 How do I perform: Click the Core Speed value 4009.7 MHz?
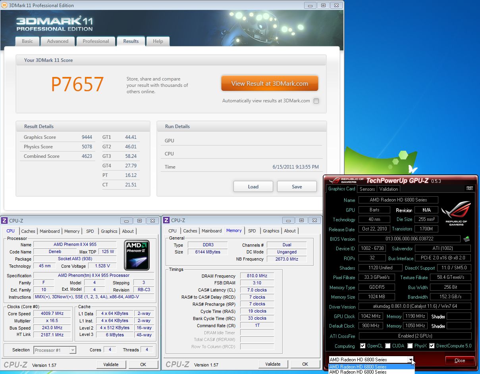52,314
